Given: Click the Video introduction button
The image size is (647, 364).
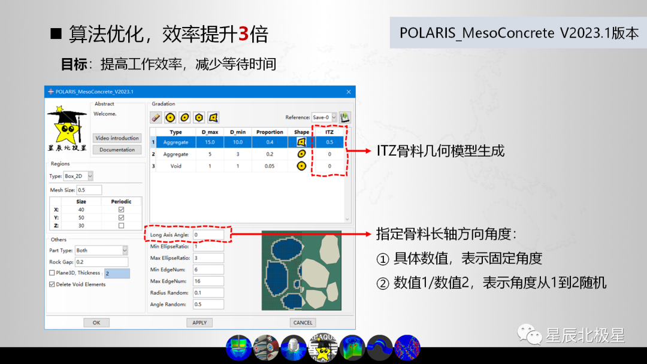Looking at the screenshot, I should click(117, 138).
